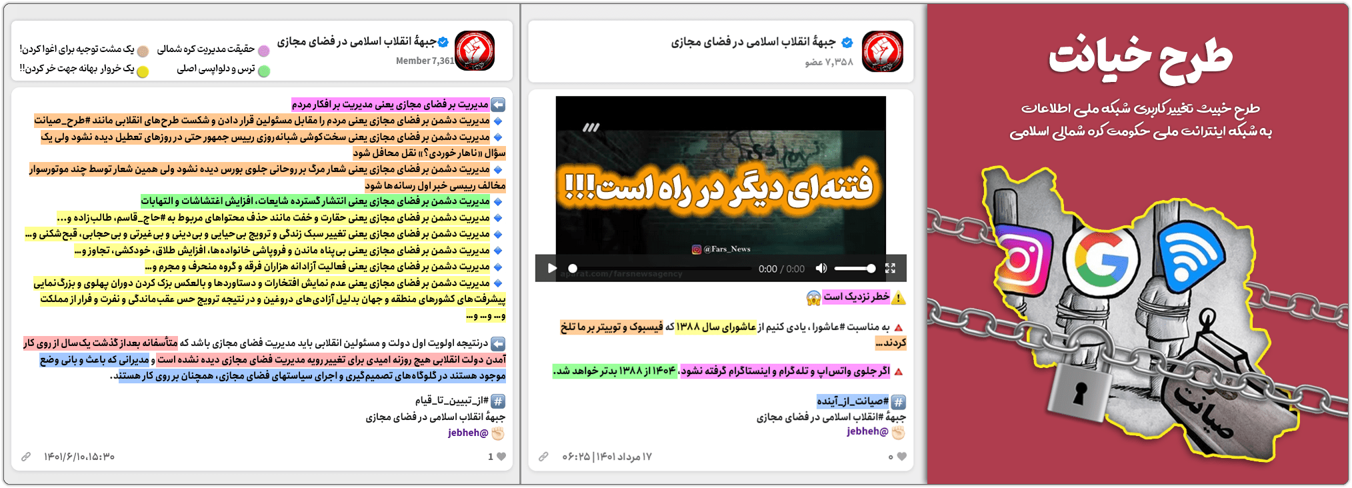Click red triangle before اگر جلوی واتس‌اپ line
Image resolution: width=1352 pixels, height=488 pixels.
[x=899, y=372]
